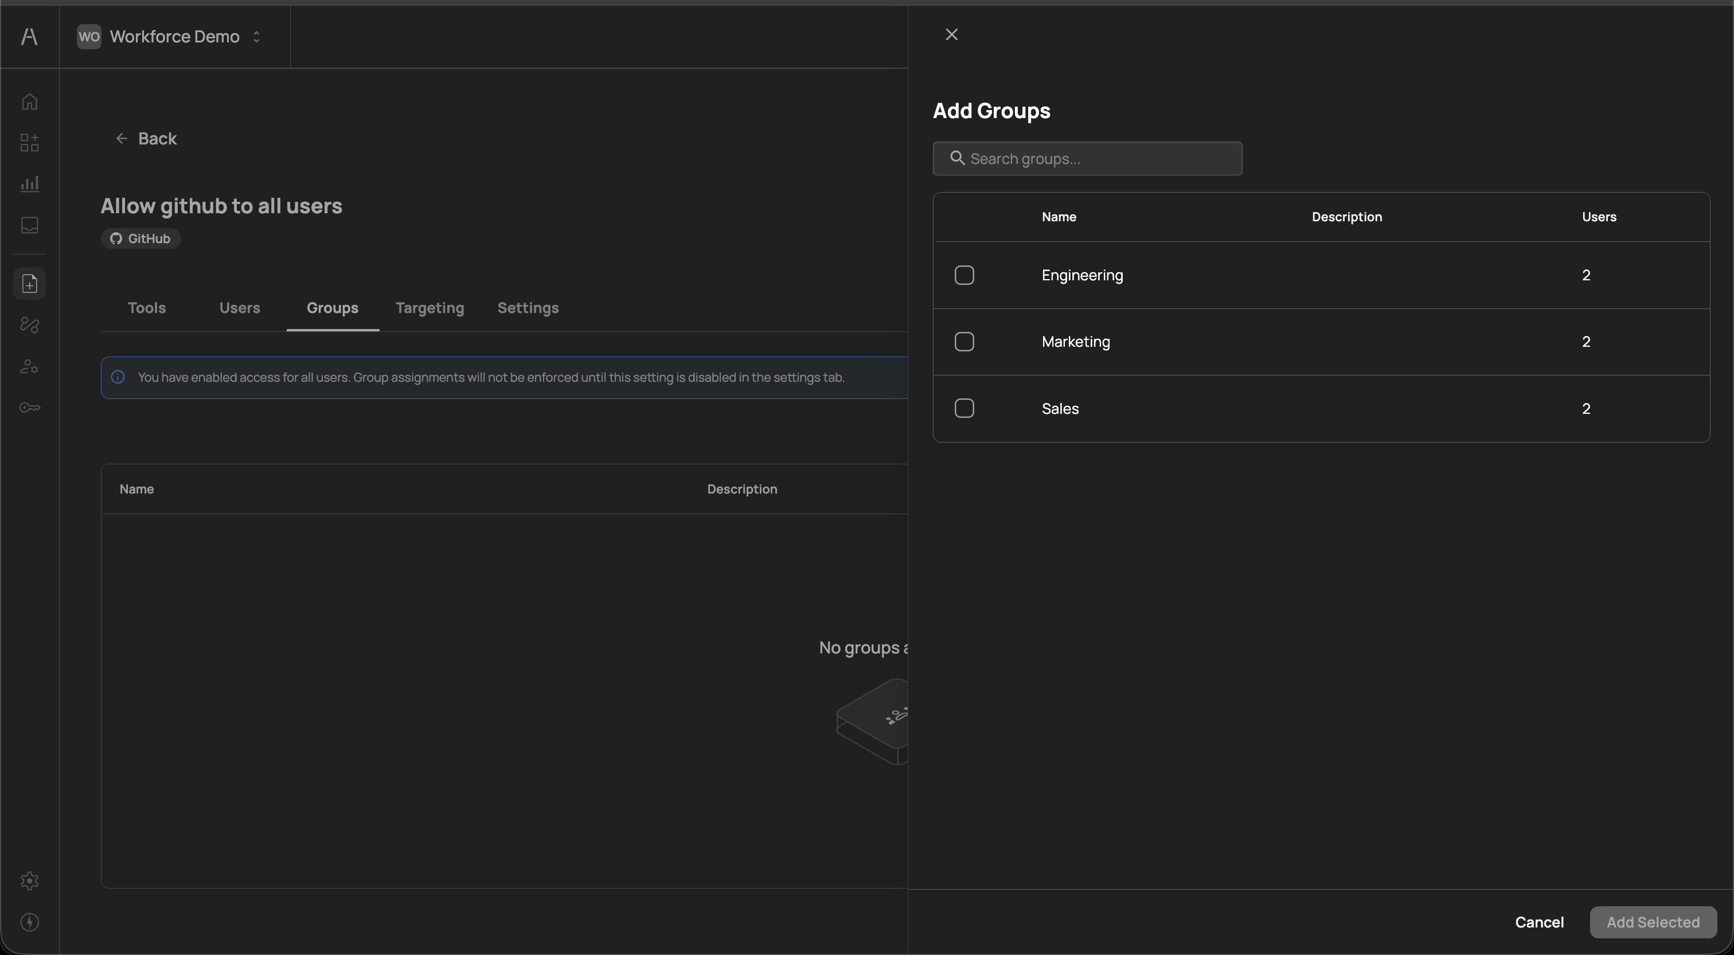Open the Settings tab
Image resolution: width=1734 pixels, height=955 pixels.
click(528, 308)
